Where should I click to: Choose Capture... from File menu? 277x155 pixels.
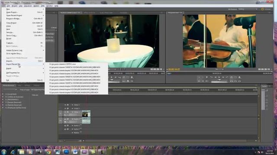pos(23,43)
